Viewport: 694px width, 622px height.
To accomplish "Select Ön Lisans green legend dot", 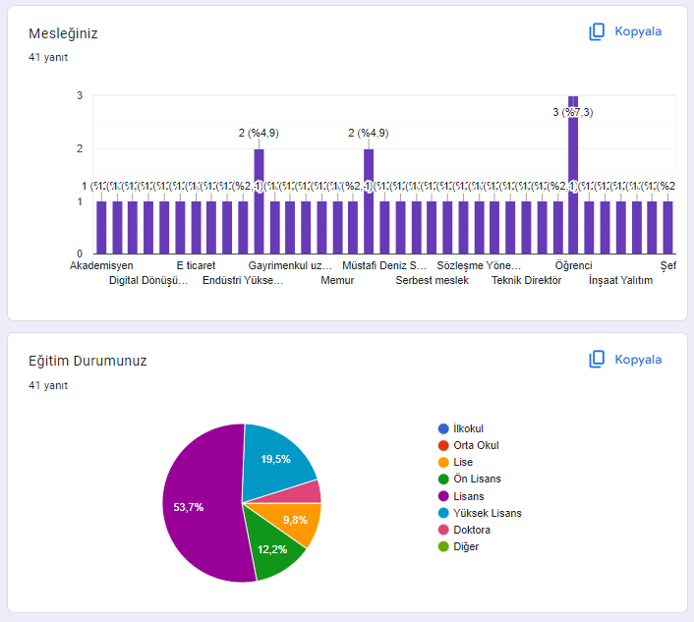I will point(443,480).
